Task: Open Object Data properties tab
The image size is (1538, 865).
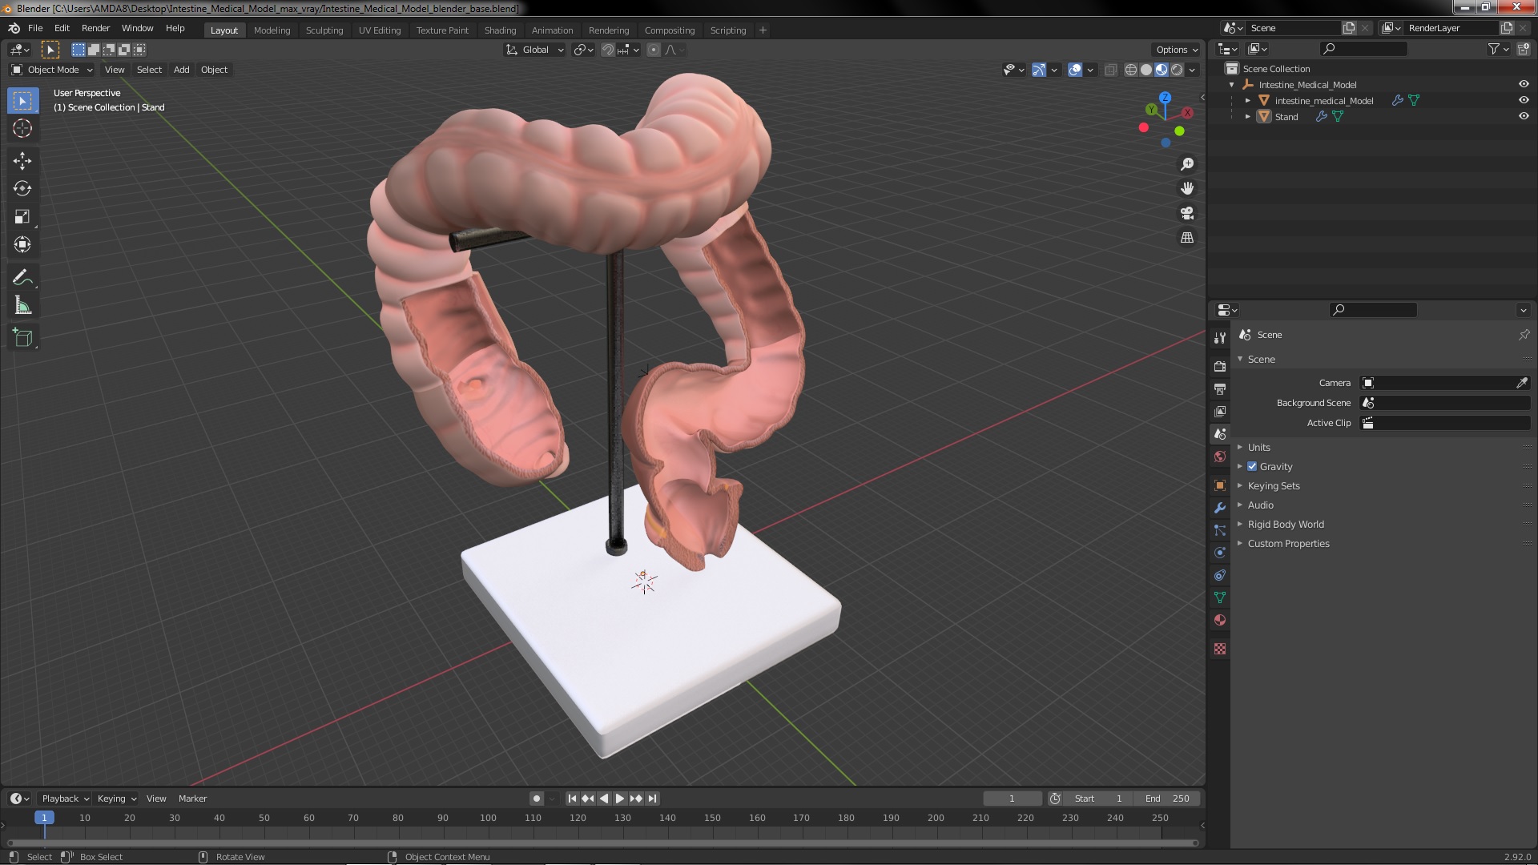Action: click(1220, 597)
